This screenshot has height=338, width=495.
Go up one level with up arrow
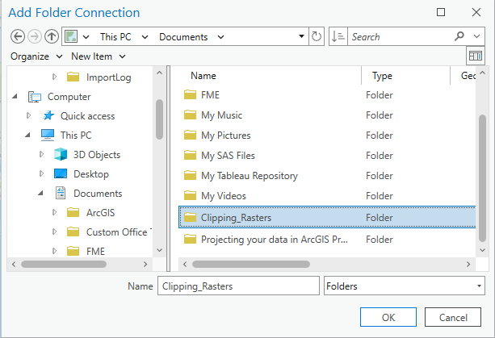tap(52, 36)
